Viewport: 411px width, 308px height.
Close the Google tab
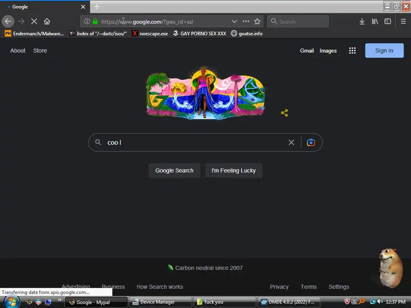click(x=83, y=7)
